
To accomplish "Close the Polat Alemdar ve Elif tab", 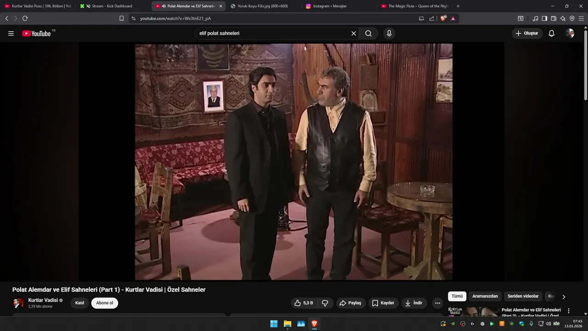I will point(220,6).
